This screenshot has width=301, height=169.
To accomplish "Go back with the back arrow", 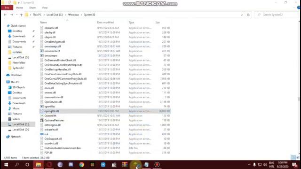I will point(5,15).
